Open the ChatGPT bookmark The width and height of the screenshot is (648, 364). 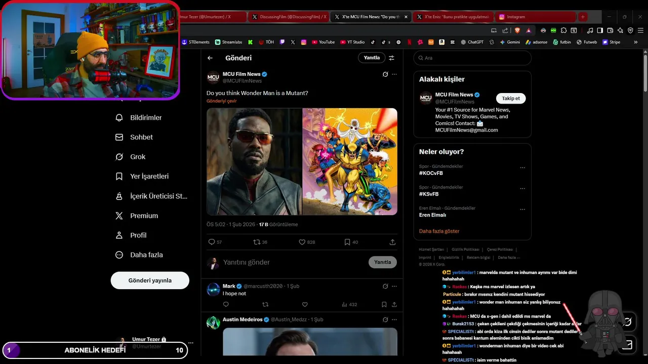472,42
